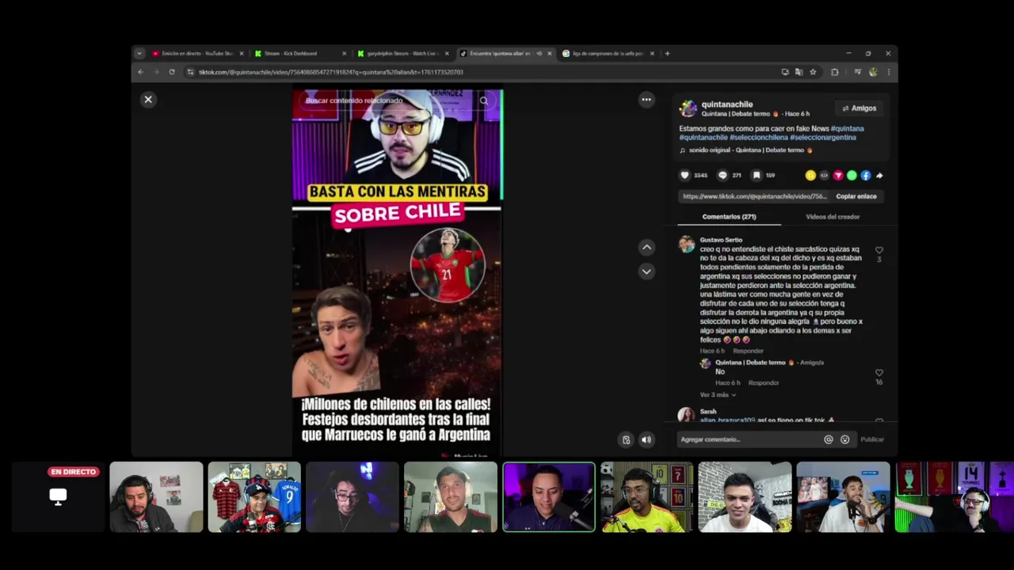Screen dimensions: 1014x570
Task: Close the TikTok video viewer with X
Action: tap(148, 100)
